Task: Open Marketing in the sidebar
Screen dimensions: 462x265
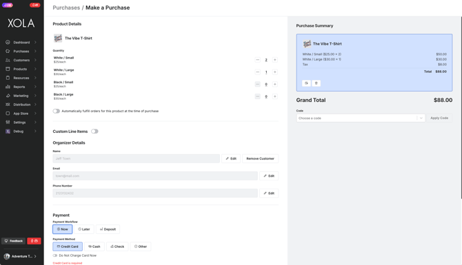Action: [x=21, y=96]
